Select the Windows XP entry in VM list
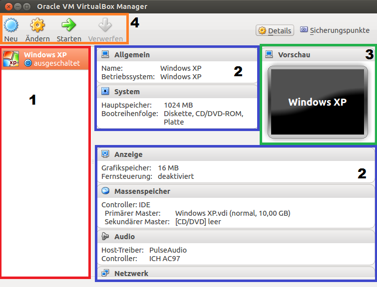 [45, 59]
